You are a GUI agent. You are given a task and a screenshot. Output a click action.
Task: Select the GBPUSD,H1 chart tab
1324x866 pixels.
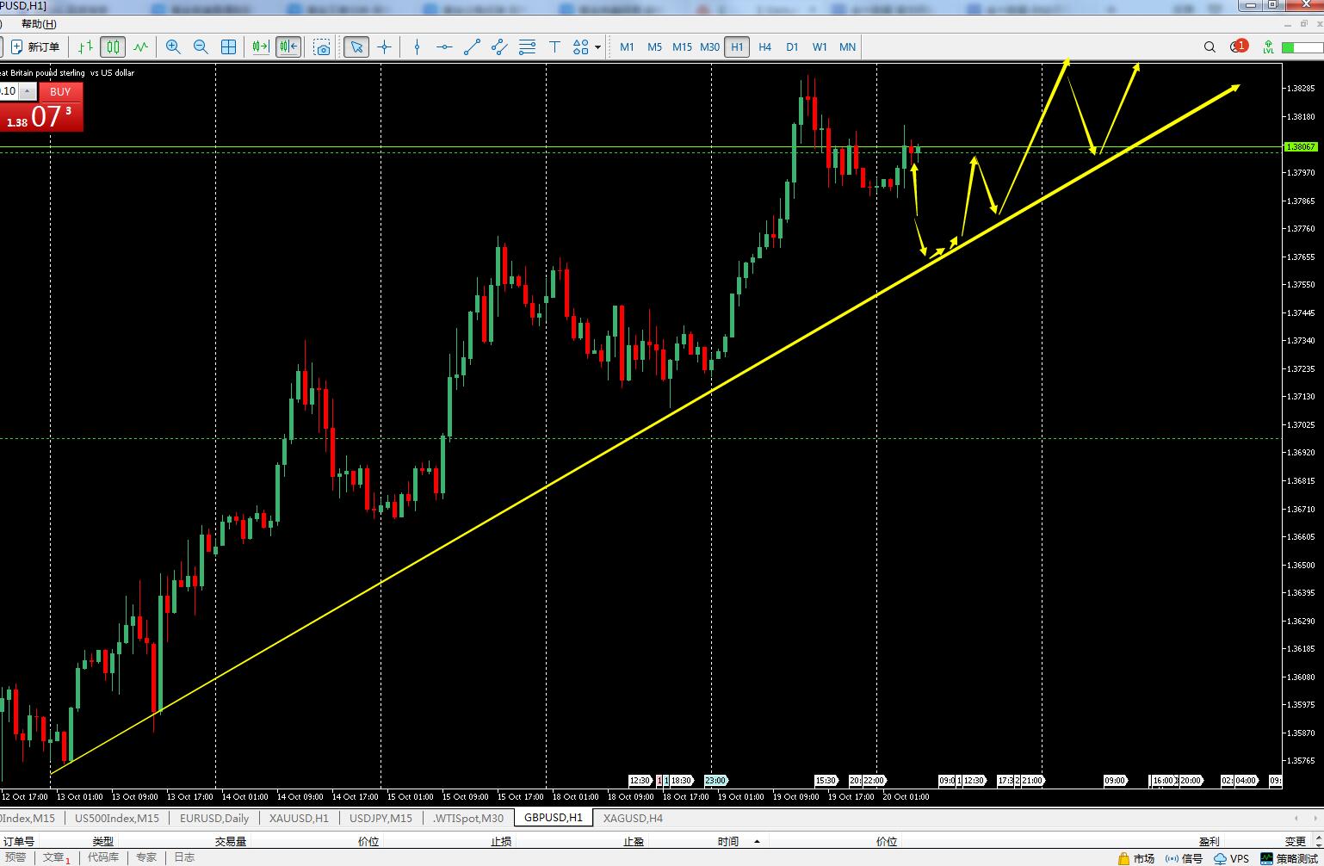554,818
